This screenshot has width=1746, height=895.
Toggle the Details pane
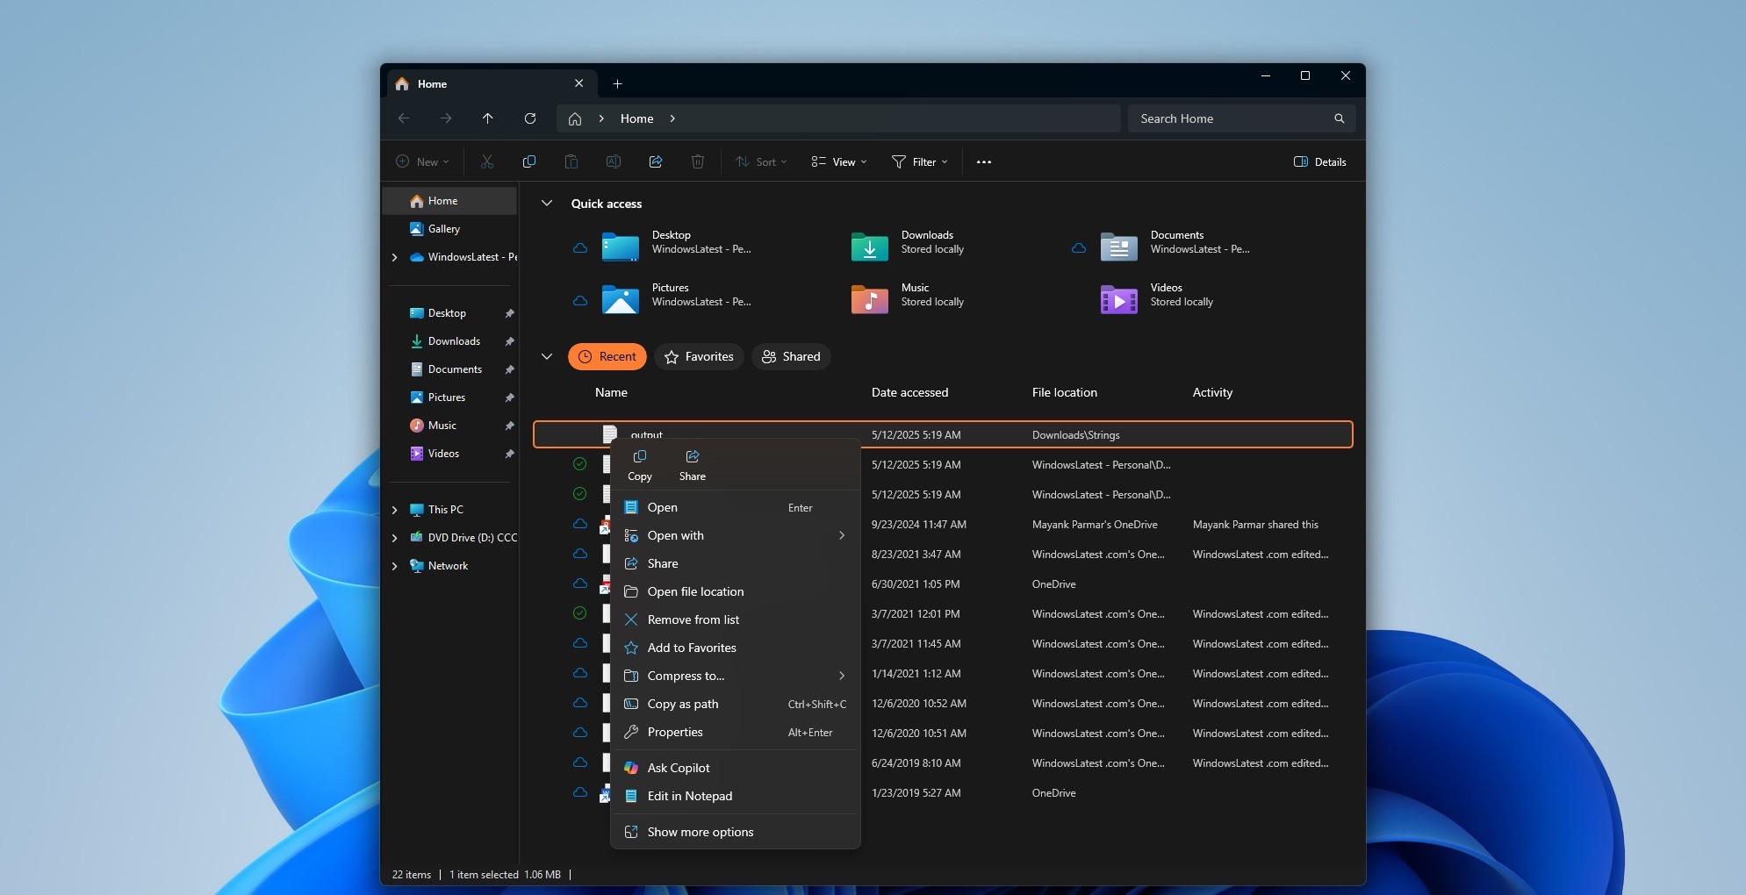click(1319, 161)
